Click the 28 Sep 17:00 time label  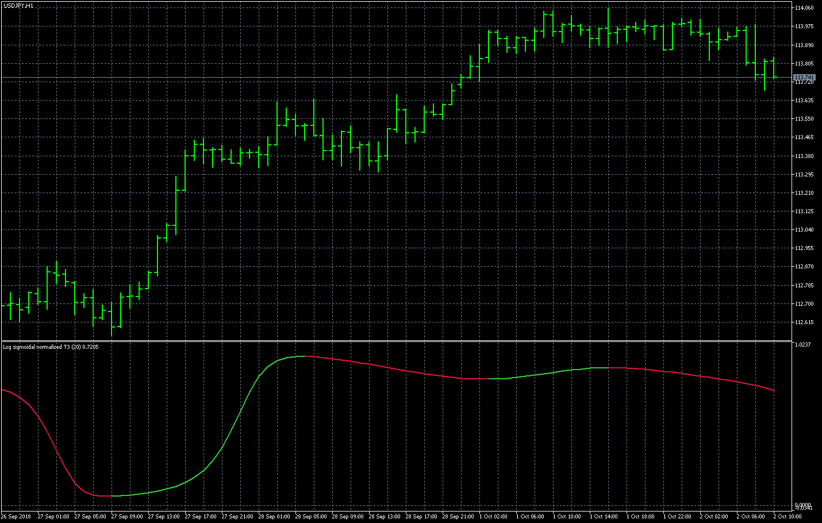[x=421, y=517]
